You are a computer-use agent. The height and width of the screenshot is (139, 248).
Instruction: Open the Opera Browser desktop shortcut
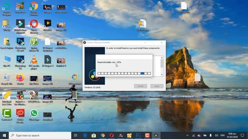click(34, 27)
